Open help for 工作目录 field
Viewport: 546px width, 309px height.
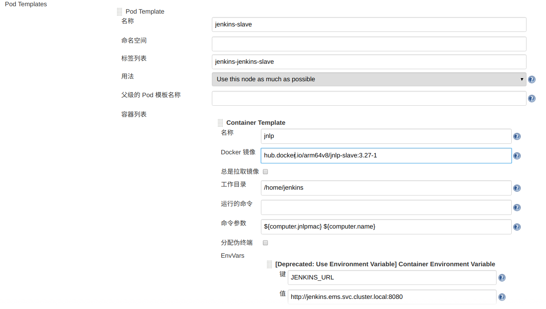pos(517,188)
